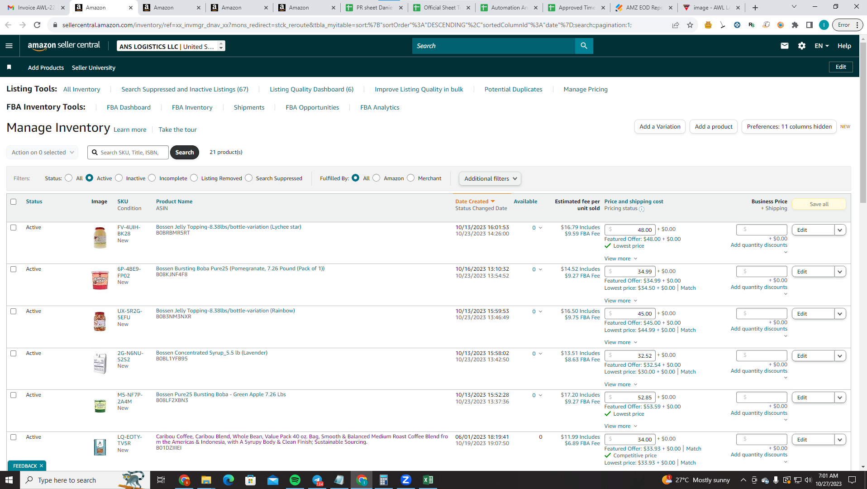Select the checkbox for Rainbow Jelly Topping row
The image size is (867, 489).
pos(14,312)
